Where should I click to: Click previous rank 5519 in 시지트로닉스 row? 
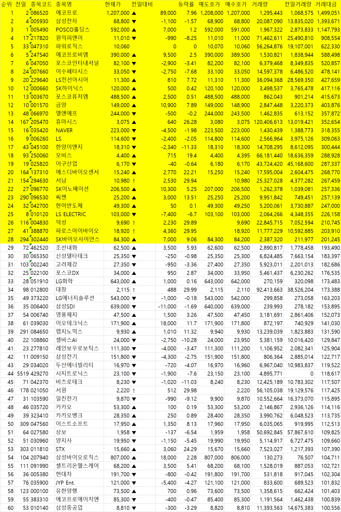[x=23, y=374]
